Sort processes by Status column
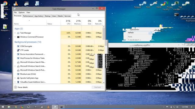 click(54, 22)
